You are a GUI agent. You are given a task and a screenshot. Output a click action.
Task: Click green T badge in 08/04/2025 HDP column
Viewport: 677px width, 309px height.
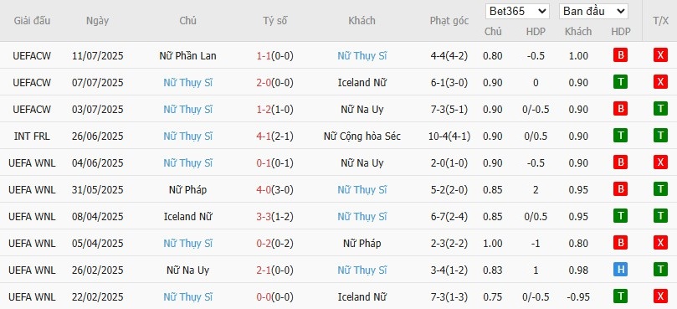620,216
